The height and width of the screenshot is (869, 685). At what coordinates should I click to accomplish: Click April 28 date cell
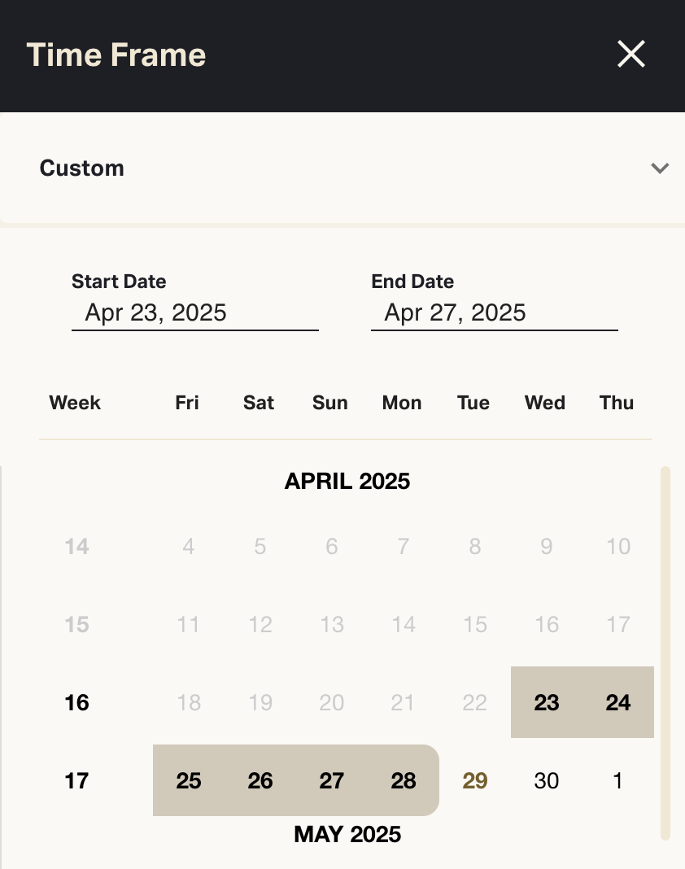click(404, 781)
